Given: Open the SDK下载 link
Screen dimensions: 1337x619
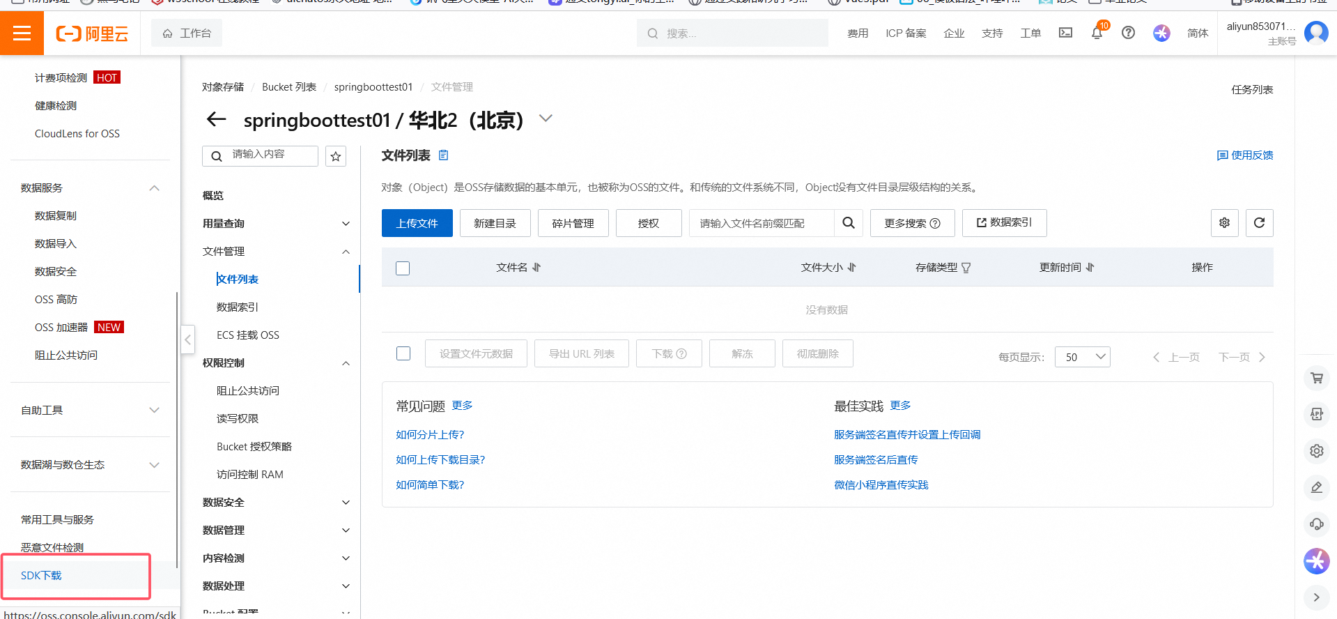Looking at the screenshot, I should pyautogui.click(x=41, y=576).
